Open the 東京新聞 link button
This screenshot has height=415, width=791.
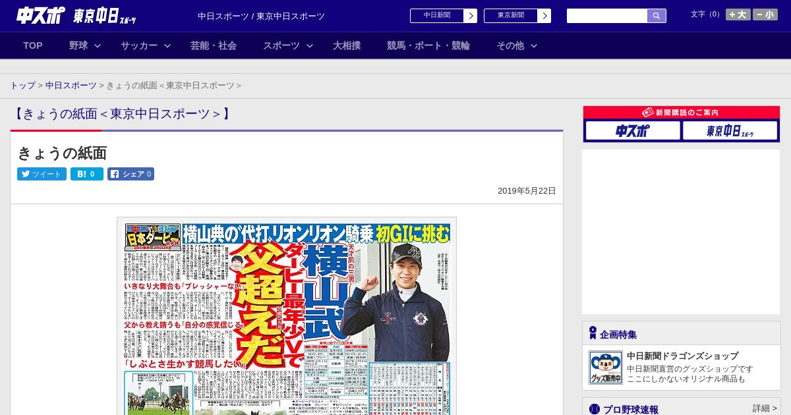coord(510,16)
